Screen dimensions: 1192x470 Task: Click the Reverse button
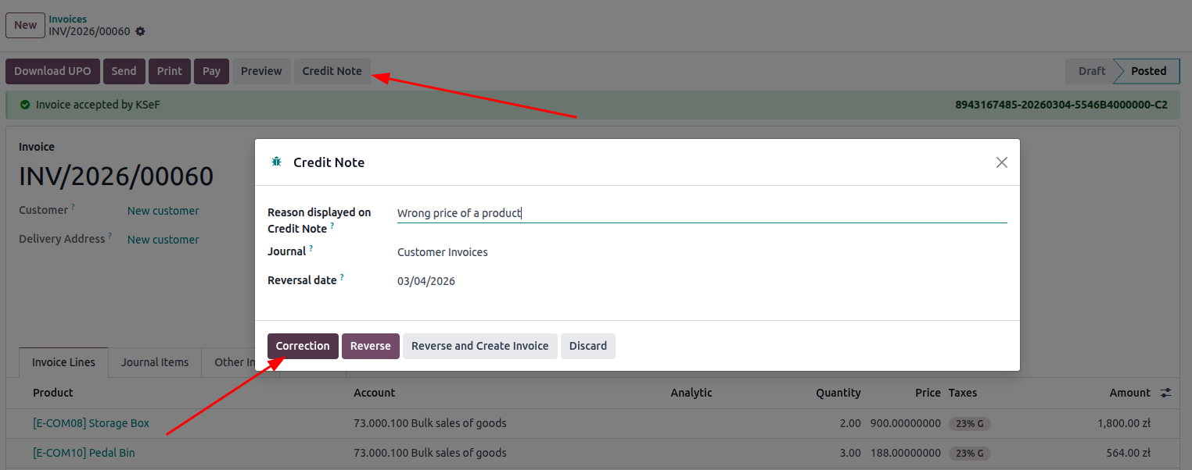[x=371, y=346]
